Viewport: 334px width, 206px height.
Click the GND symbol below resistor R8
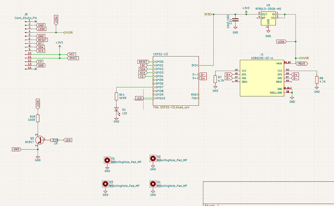tap(317, 88)
